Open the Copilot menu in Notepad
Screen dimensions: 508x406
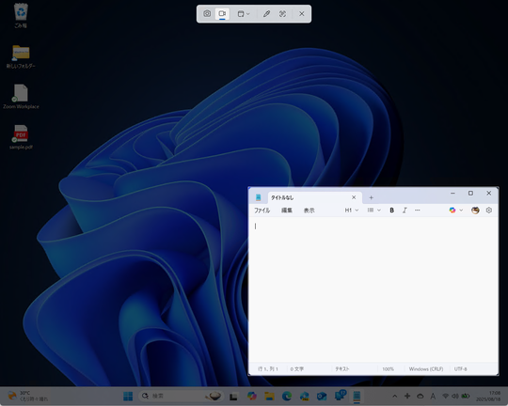click(x=456, y=211)
